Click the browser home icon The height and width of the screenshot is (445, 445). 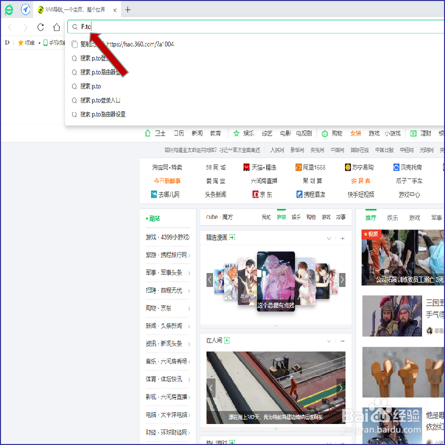click(56, 27)
